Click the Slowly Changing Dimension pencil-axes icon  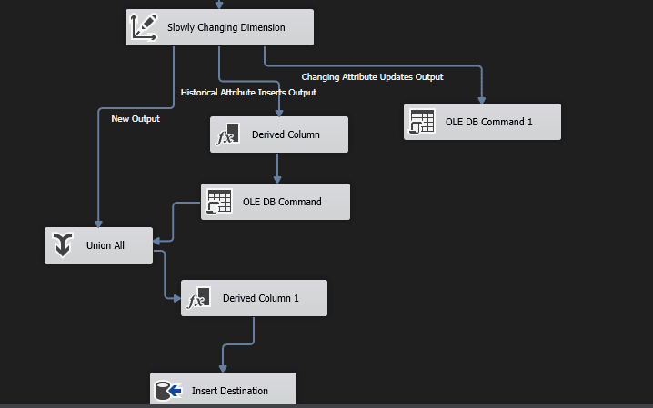144,27
